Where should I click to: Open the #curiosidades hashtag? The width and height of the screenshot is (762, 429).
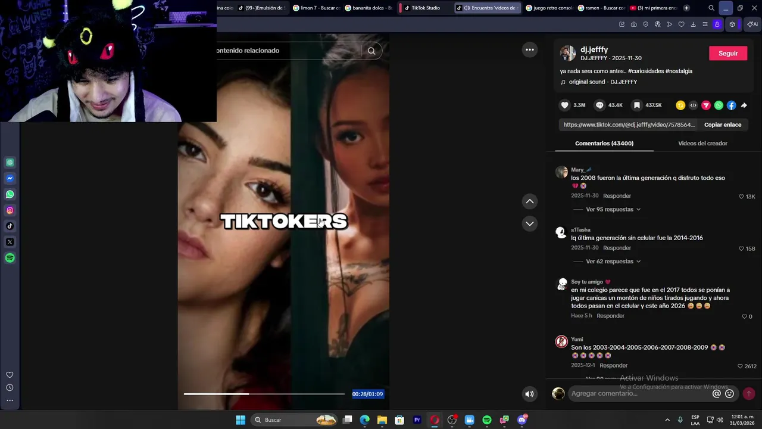[x=645, y=71]
